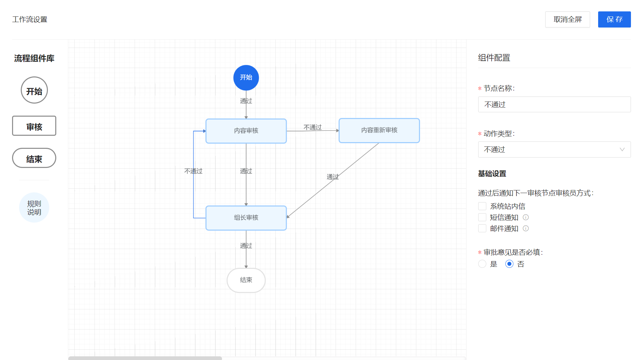Select the 结束 pill component in library
This screenshot has height=360, width=641.
point(34,158)
